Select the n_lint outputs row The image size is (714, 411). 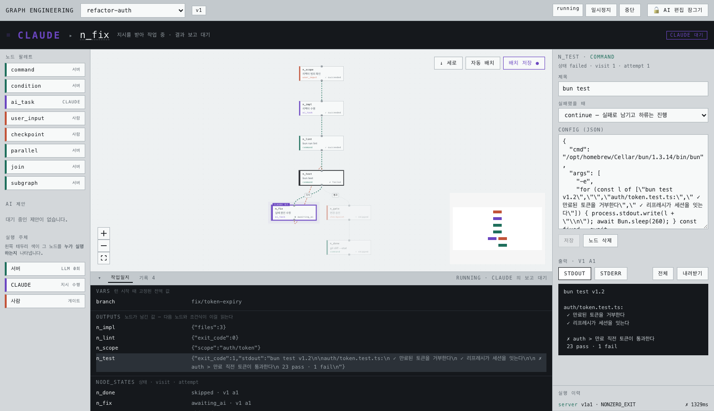(321, 338)
